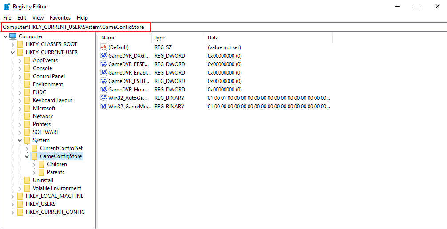Click the GameDVR_EFSE DWORD value icon
This screenshot has width=447, height=229.
coord(104,64)
